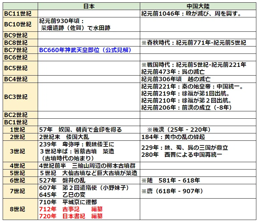This screenshot has height=222, width=260.
Task: Select 280年 西晋による中国再統一 line
Action: point(182,155)
